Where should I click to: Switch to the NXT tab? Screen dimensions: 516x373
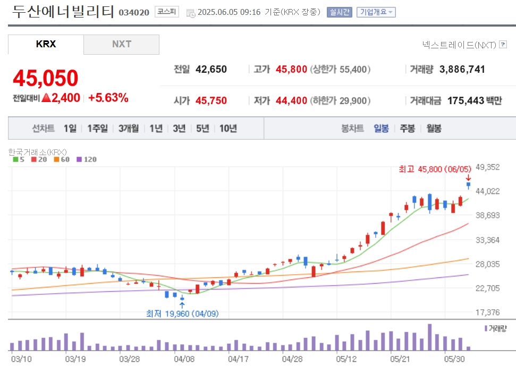click(x=122, y=45)
